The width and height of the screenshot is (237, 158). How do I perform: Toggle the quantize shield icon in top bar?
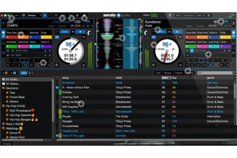[x=24, y=15]
